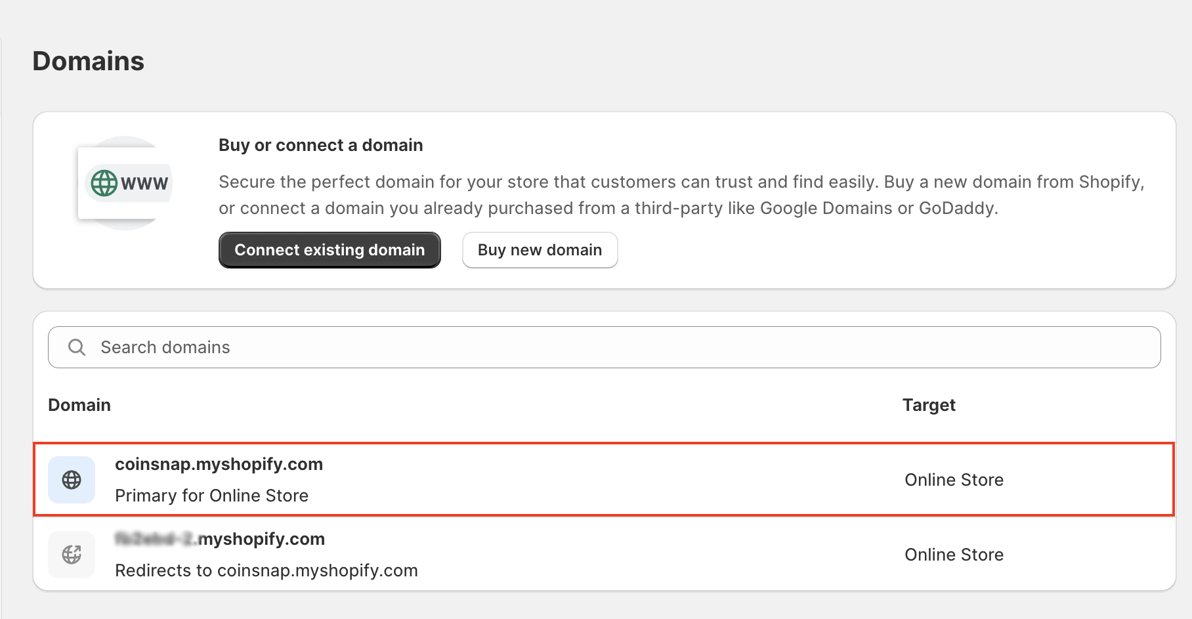Click the www text in the illustration
Viewport: 1192px width, 619px height.
[x=144, y=183]
